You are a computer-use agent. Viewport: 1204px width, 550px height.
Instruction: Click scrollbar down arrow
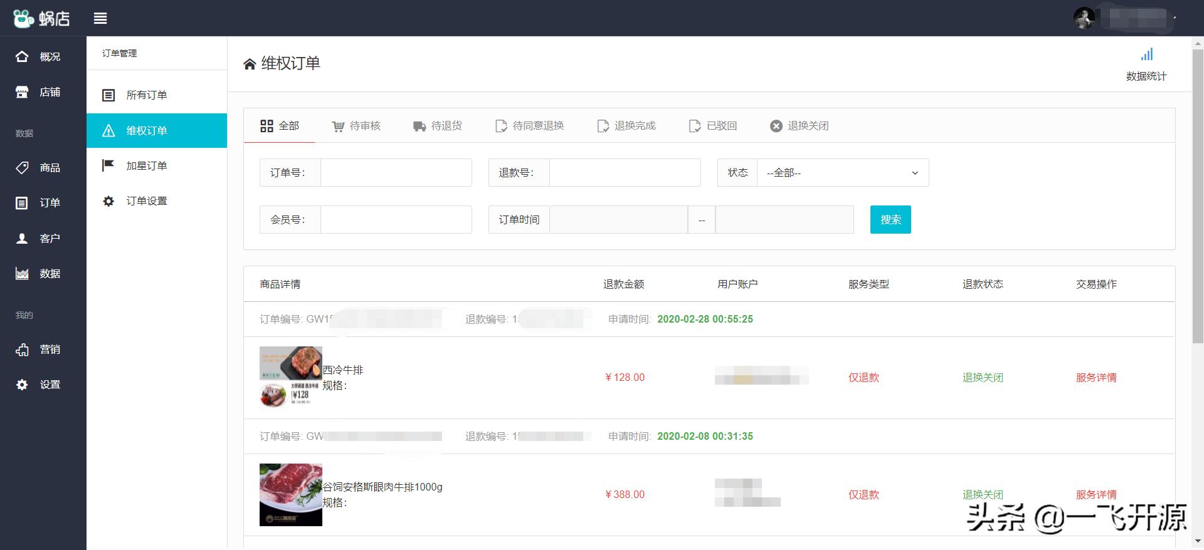coord(1198,541)
